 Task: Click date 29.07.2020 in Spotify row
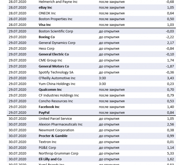[17, 72]
